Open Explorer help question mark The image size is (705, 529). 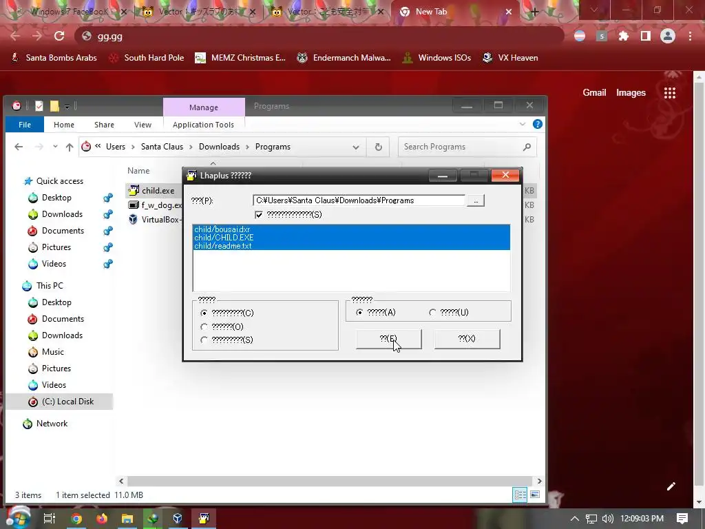click(537, 124)
